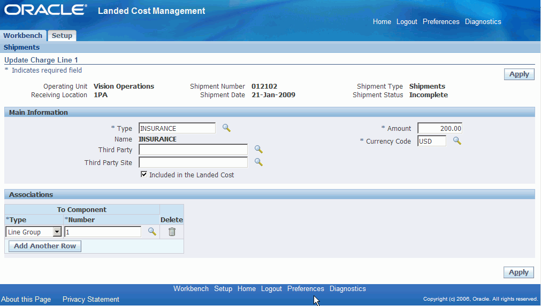541x306 pixels.
Task: Focus the Third Party input field
Action: [x=193, y=150]
